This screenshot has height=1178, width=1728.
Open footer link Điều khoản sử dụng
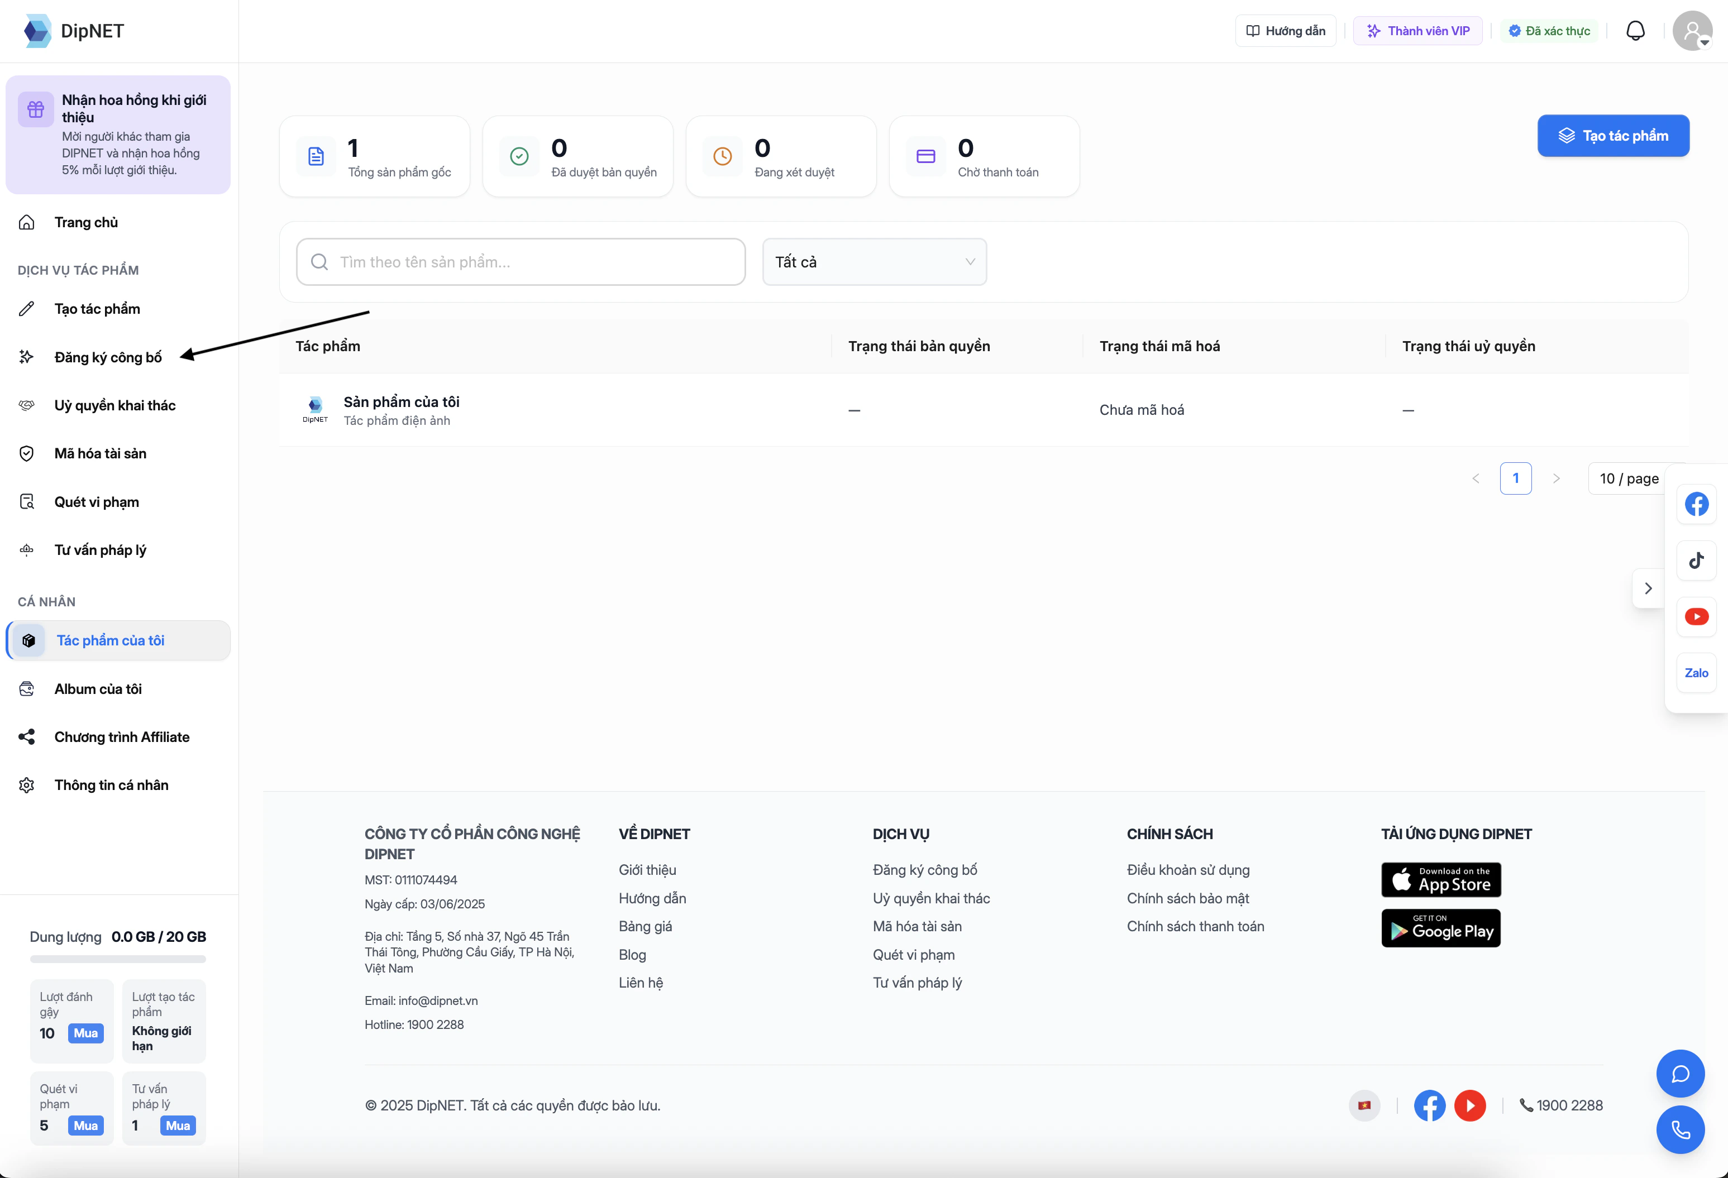point(1188,870)
